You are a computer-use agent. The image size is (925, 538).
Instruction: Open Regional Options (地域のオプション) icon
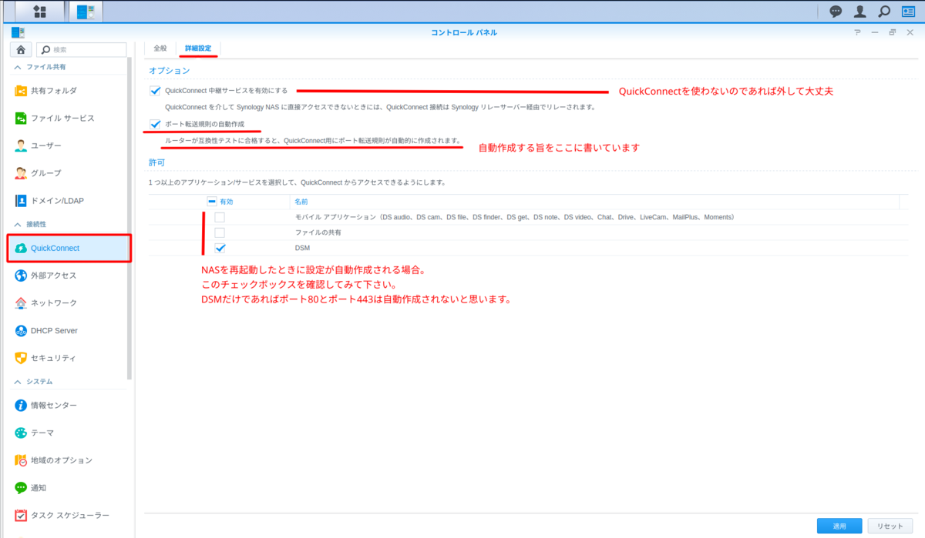tap(21, 460)
